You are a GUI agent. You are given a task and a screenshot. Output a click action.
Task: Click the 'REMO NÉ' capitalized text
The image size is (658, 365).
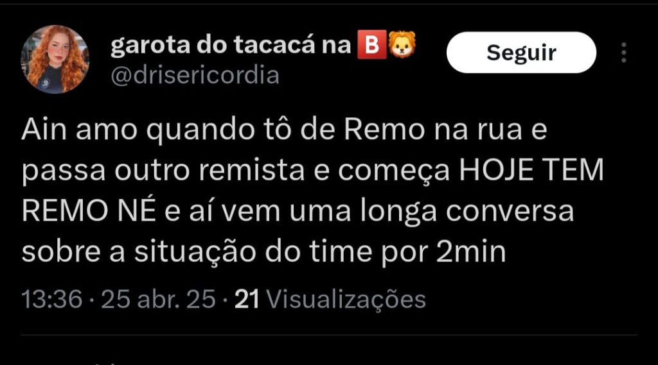89,210
